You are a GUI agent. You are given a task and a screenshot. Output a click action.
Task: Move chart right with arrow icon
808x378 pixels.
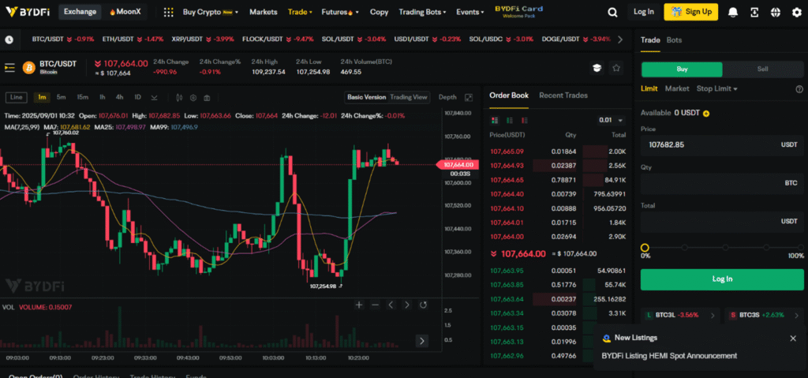407,305
